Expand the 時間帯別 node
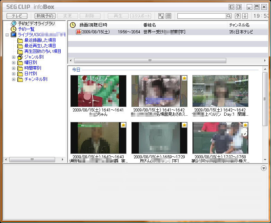The height and width of the screenshot is (223, 271). (x=14, y=68)
